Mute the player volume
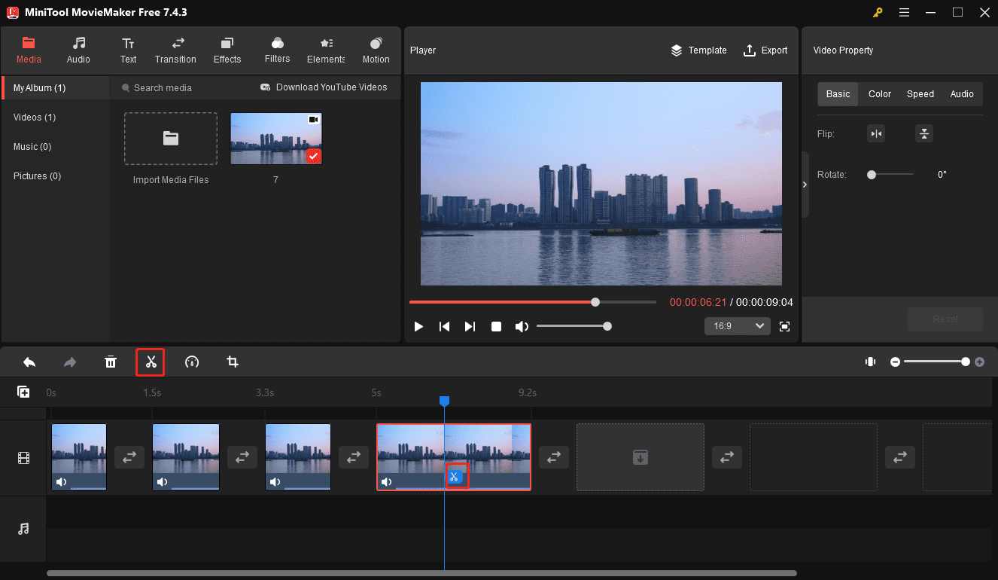Viewport: 998px width, 580px height. click(x=522, y=326)
